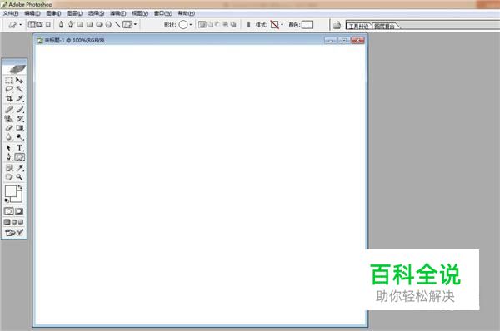The image size is (500, 331).
Task: Select the Pen tool in toolbox
Action: (x=9, y=157)
